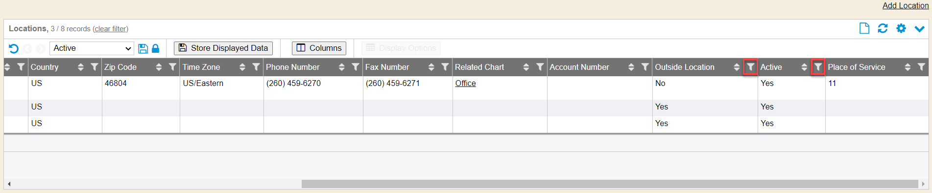This screenshot has height=193, width=932.
Task: Collapse panel using blue chevron down
Action: (920, 29)
